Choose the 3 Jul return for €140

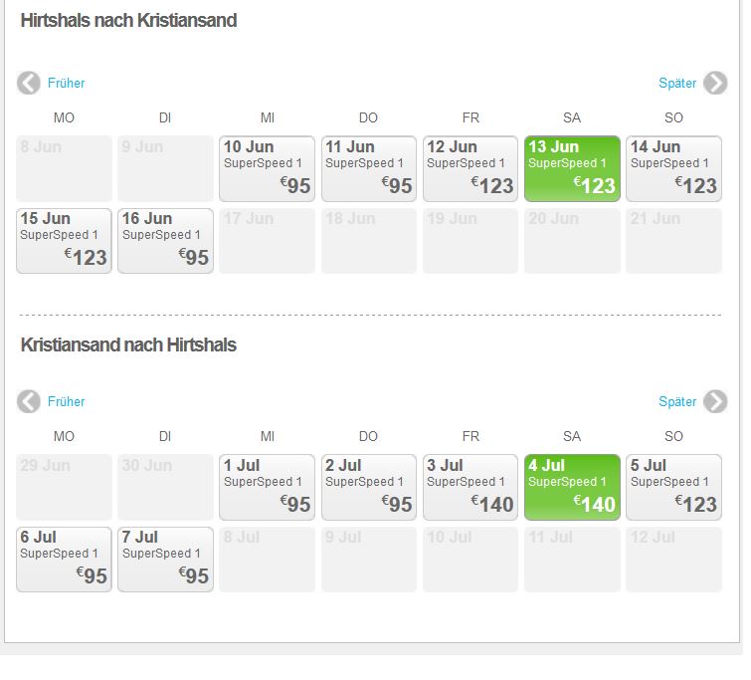[x=470, y=488]
